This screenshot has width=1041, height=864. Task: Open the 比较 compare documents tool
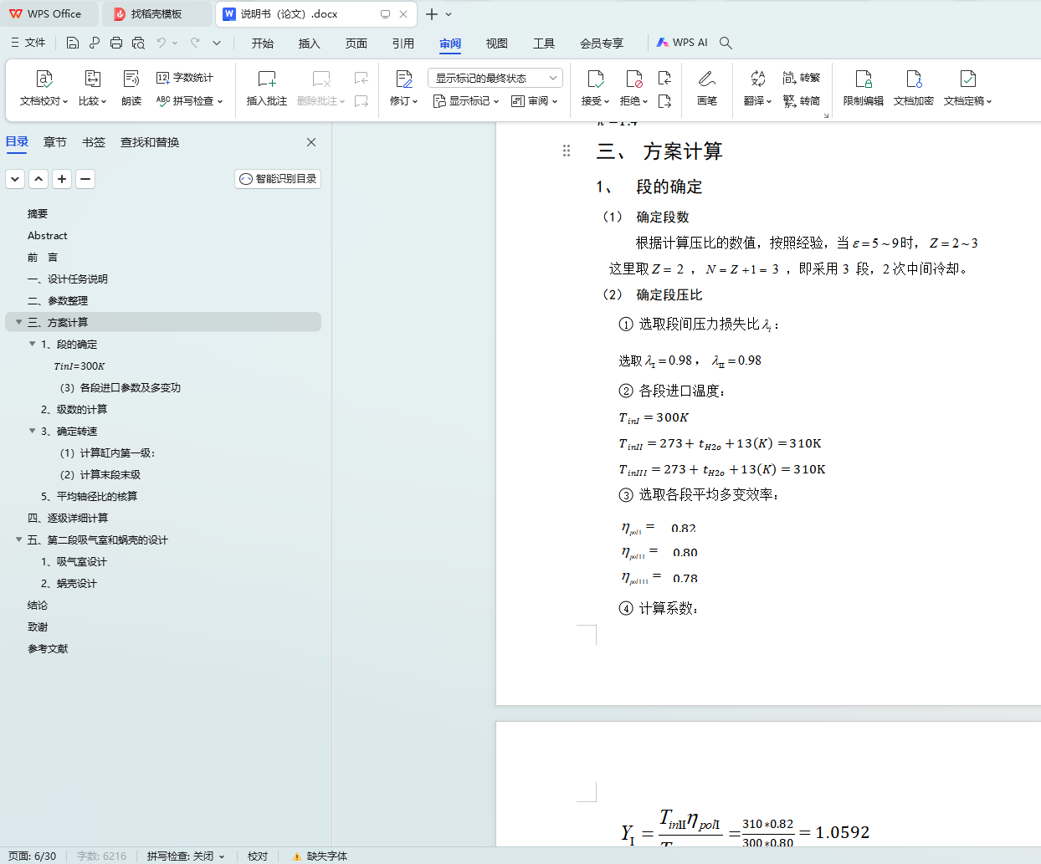click(92, 89)
